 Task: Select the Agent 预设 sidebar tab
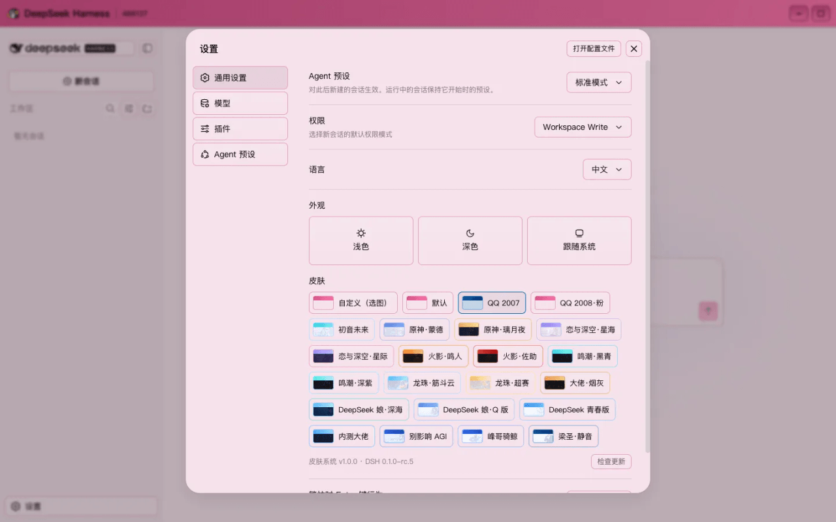(240, 155)
